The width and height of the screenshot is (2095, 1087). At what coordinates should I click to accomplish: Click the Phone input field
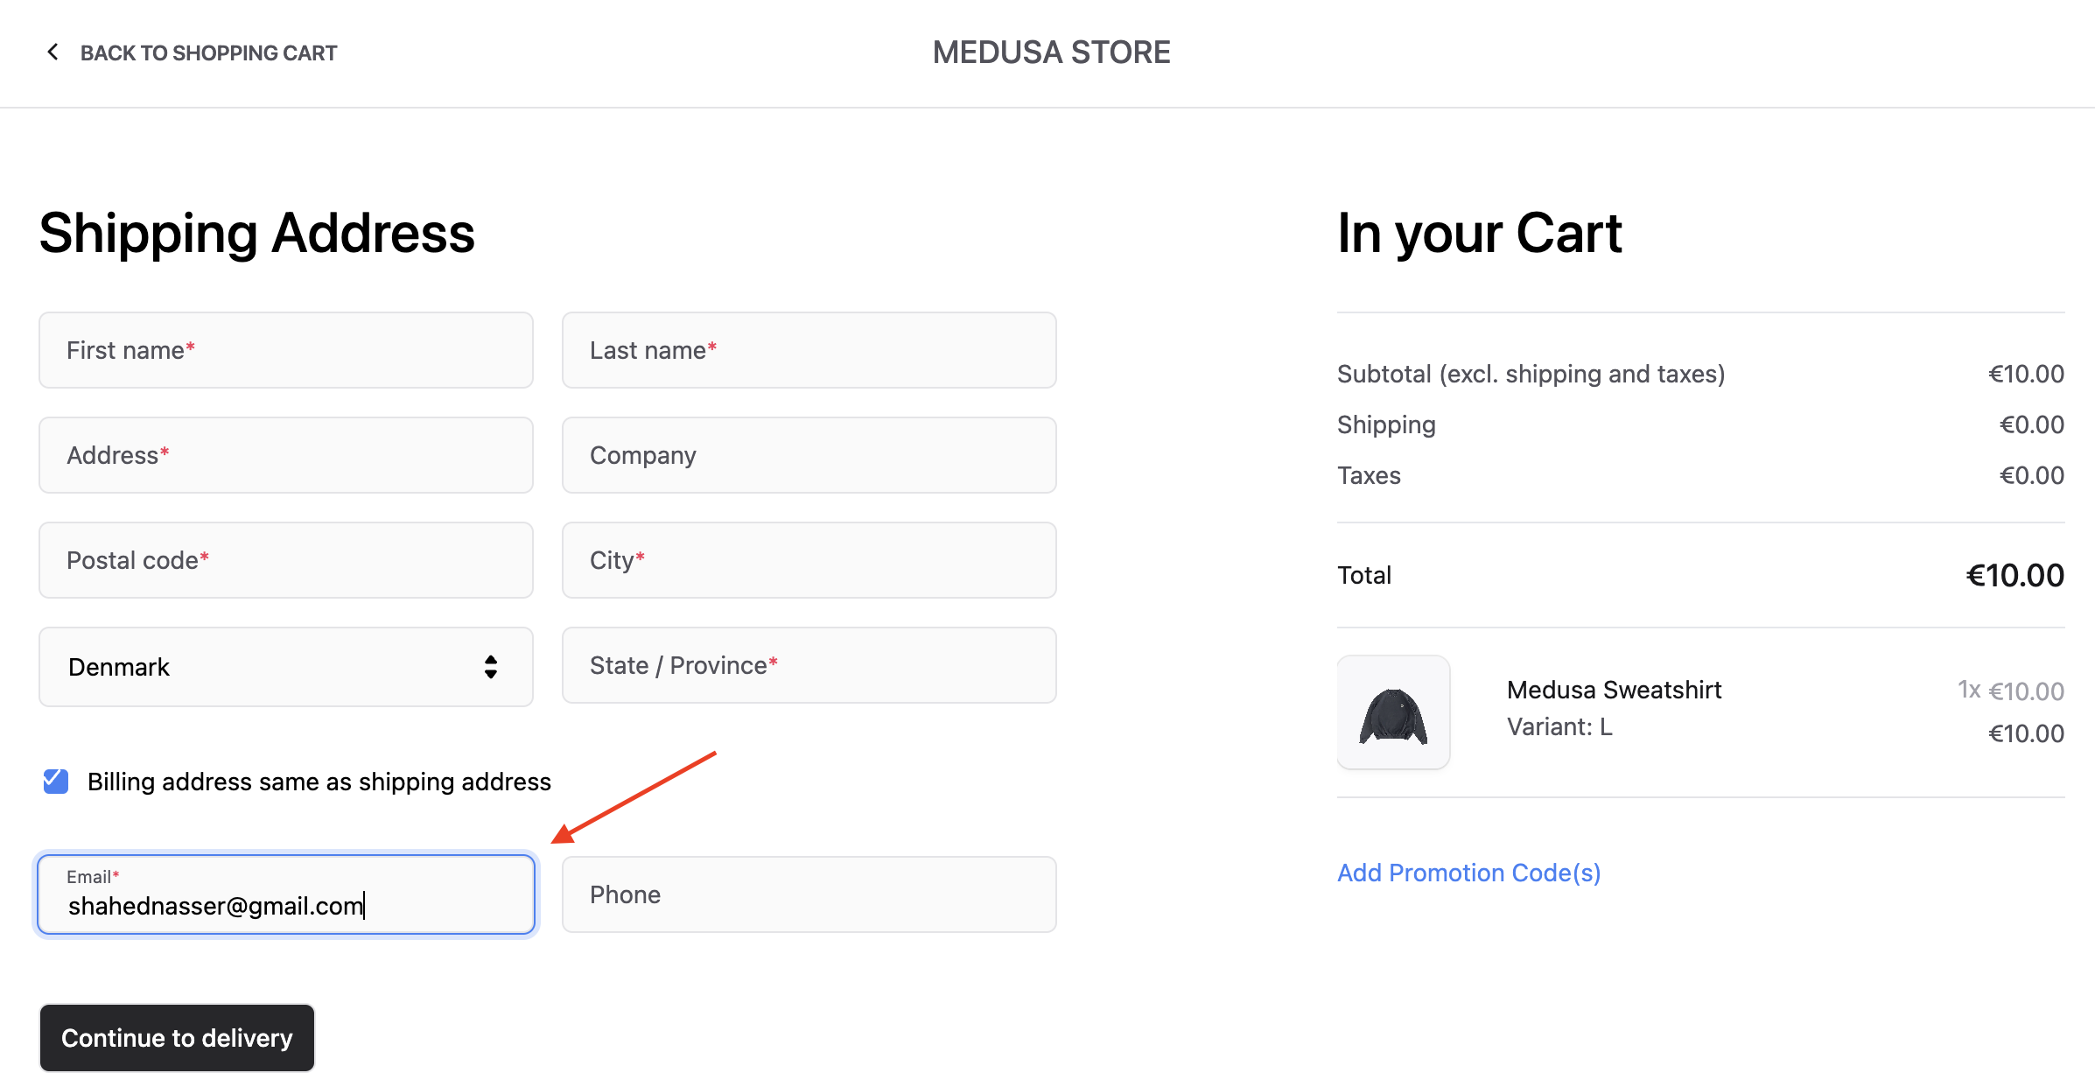pyautogui.click(x=808, y=894)
